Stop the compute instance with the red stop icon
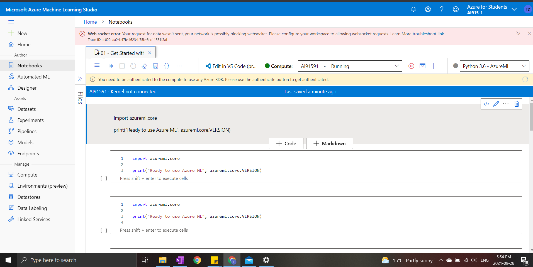533x267 pixels. coord(411,66)
